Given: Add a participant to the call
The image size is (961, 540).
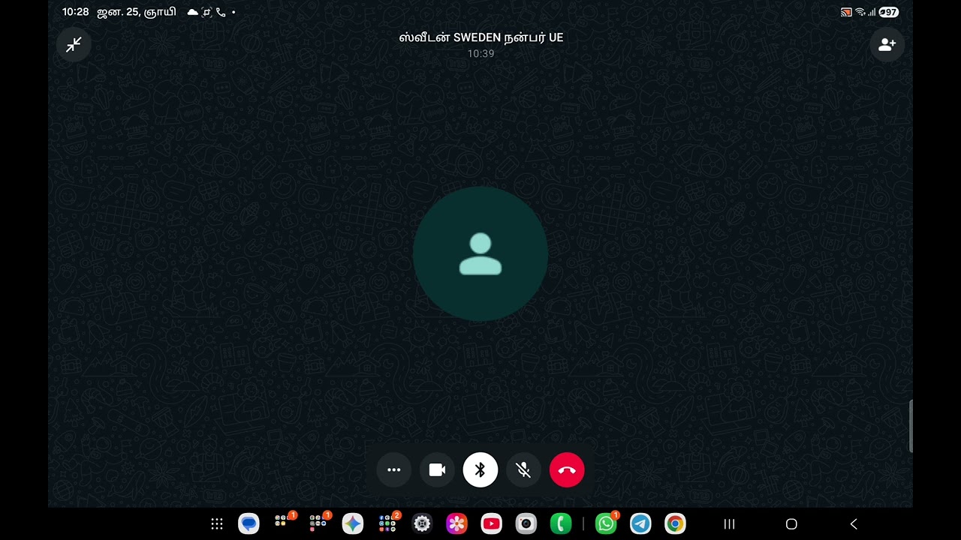Looking at the screenshot, I should (x=887, y=45).
